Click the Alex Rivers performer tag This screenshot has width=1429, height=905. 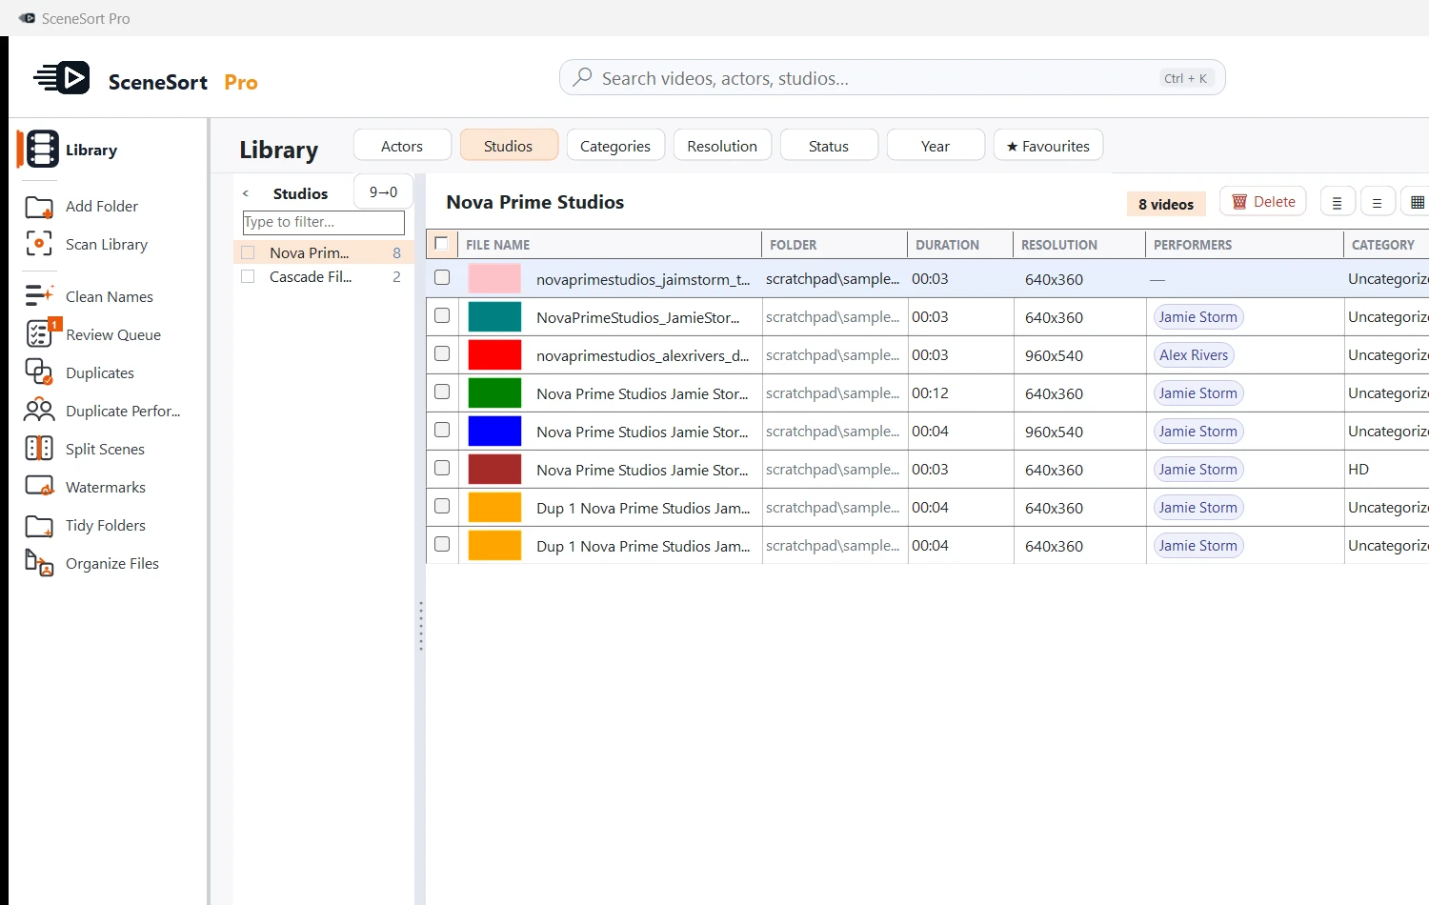pyautogui.click(x=1194, y=355)
